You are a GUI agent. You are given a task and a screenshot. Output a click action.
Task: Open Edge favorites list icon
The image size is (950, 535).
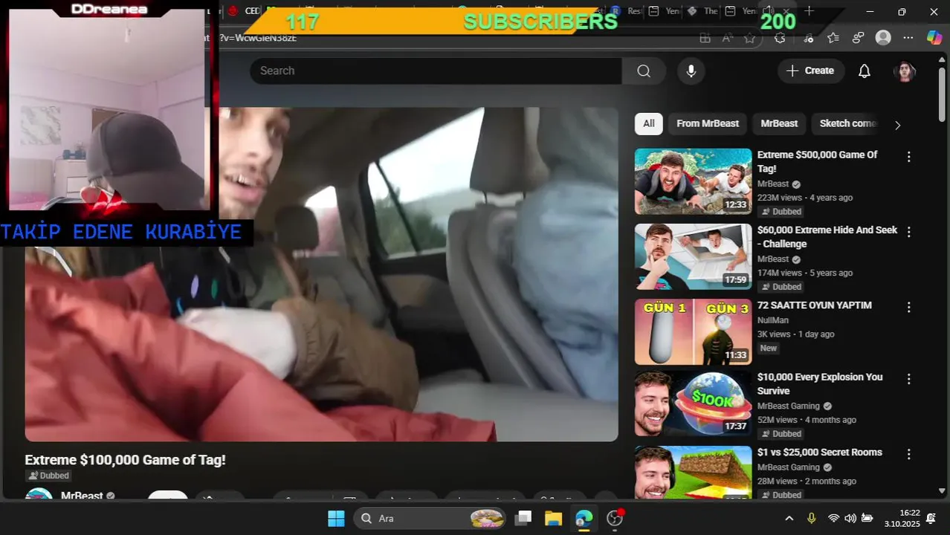coord(833,37)
